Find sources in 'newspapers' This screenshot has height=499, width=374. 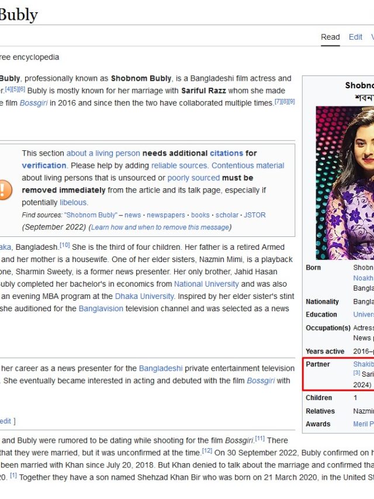coord(166,215)
